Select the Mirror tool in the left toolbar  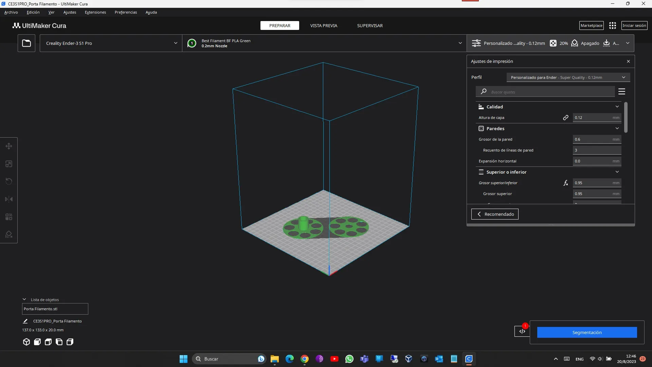[8, 199]
